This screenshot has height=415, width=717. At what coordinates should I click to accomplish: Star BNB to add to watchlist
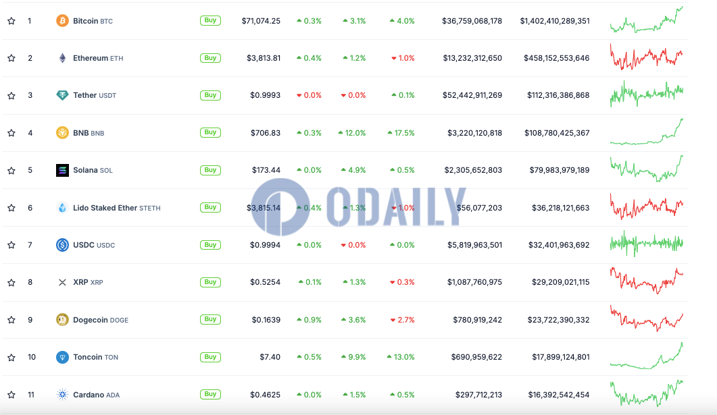tap(11, 133)
